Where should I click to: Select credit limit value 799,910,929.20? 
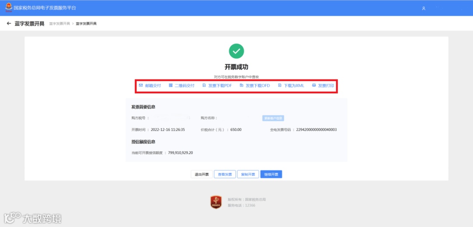pos(180,153)
